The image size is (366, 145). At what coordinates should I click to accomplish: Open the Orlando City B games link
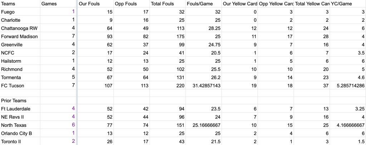73,133
